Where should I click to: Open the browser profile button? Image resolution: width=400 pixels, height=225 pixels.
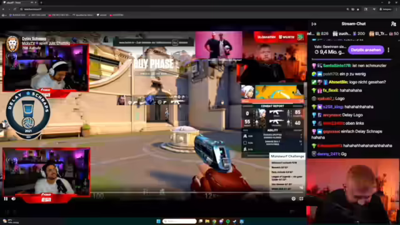pyautogui.click(x=386, y=9)
